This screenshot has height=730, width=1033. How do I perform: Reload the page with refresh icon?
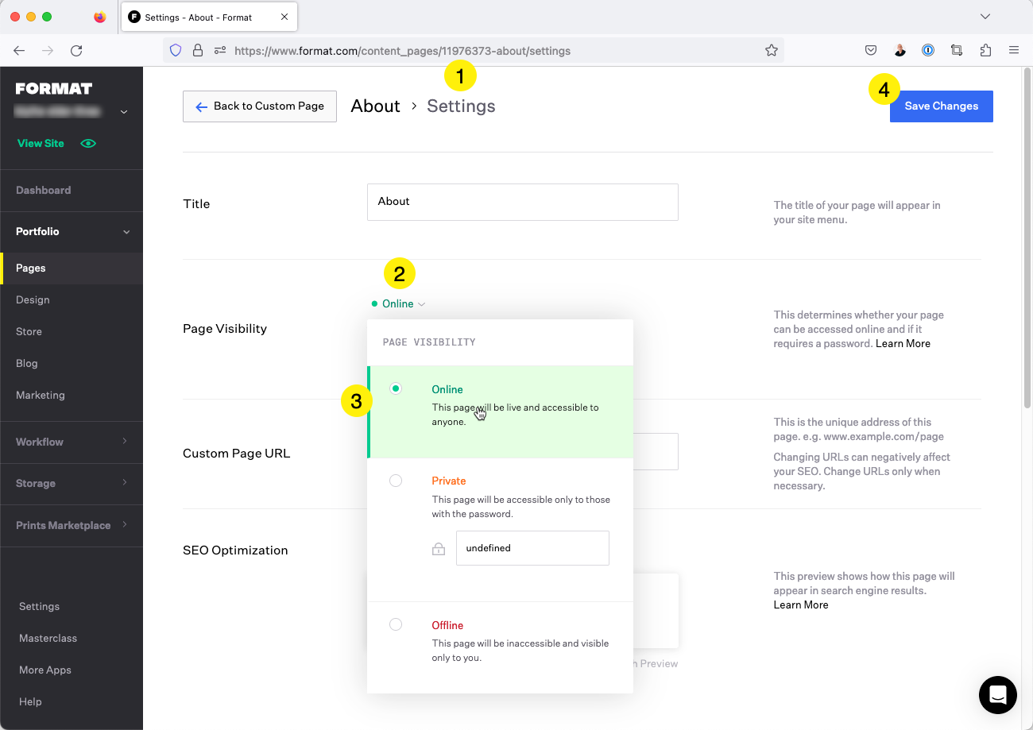tap(76, 50)
